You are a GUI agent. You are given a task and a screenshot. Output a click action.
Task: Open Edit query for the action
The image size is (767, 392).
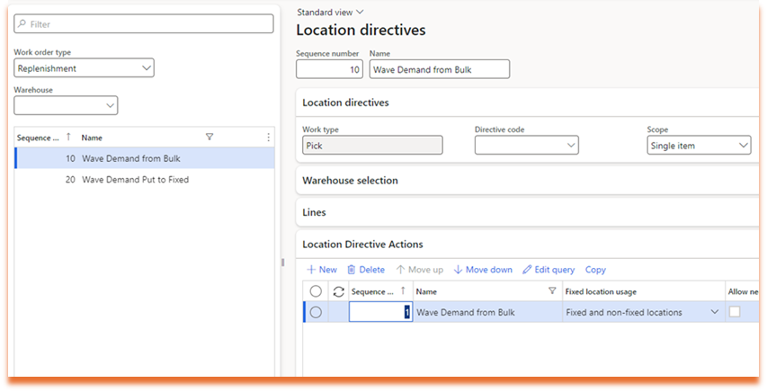[548, 270]
